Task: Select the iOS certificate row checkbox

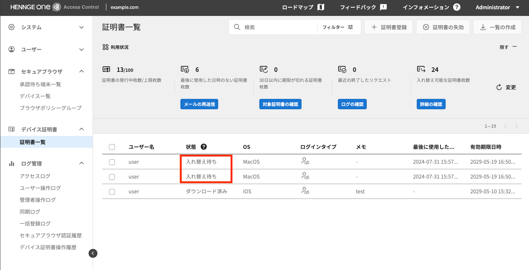Action: (112, 191)
